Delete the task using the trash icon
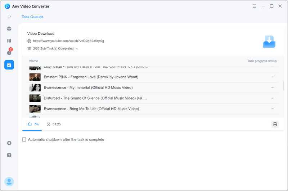This screenshot has width=288, height=191. point(275,124)
